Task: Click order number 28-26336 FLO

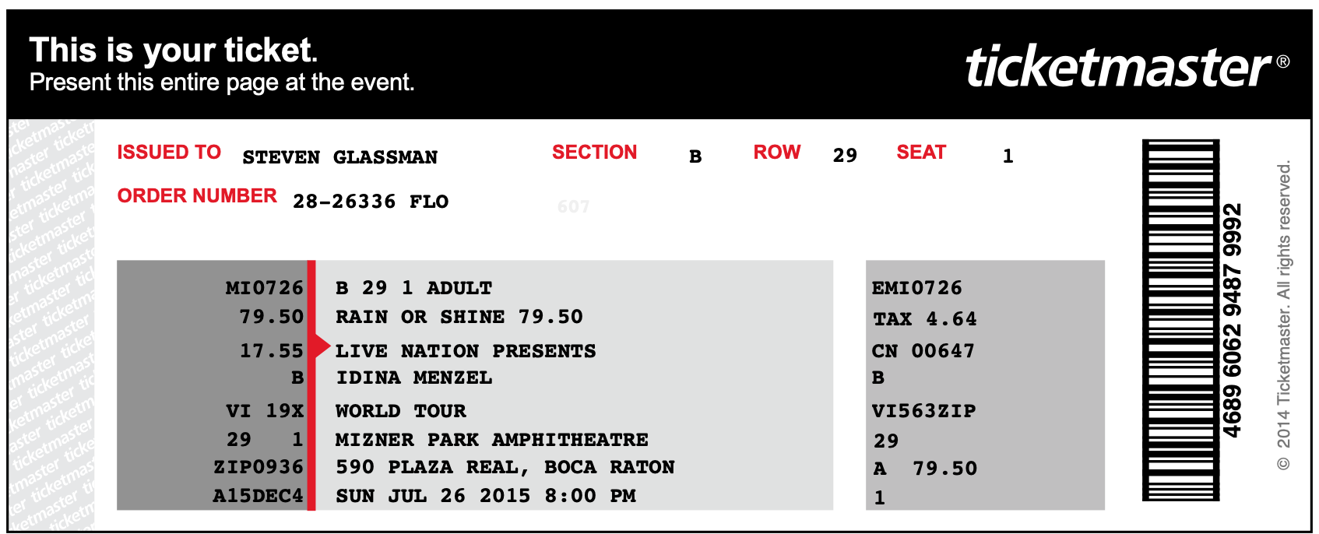Action: (371, 202)
